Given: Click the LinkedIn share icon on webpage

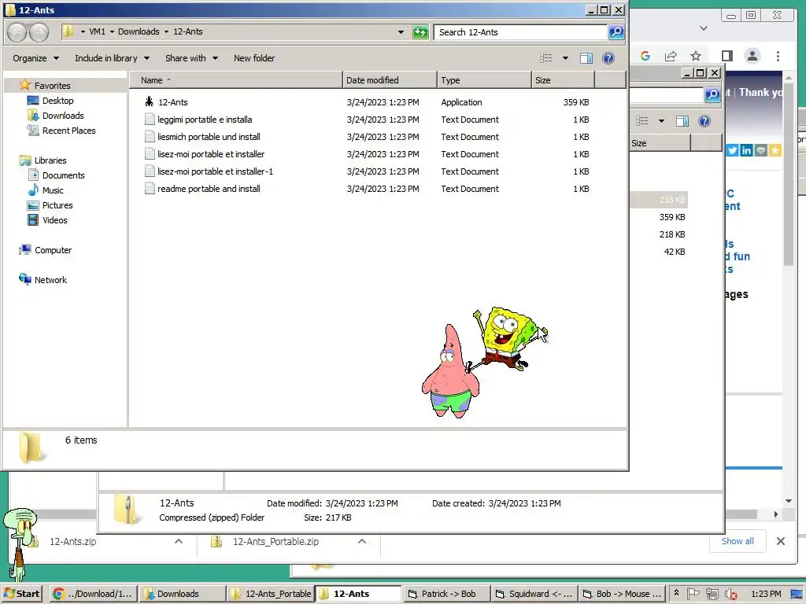Looking at the screenshot, I should click(x=746, y=150).
